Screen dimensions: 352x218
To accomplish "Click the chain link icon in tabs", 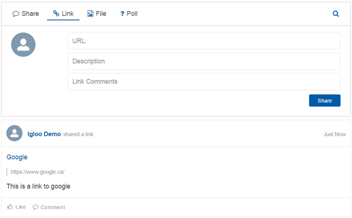I will click(56, 13).
